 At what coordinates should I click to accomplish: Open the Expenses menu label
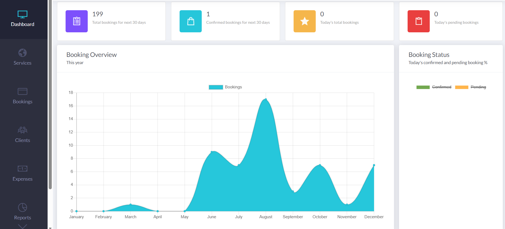coord(22,179)
